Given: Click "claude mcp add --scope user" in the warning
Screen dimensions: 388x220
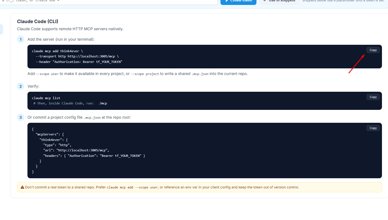Looking at the screenshot, I should (132, 187).
